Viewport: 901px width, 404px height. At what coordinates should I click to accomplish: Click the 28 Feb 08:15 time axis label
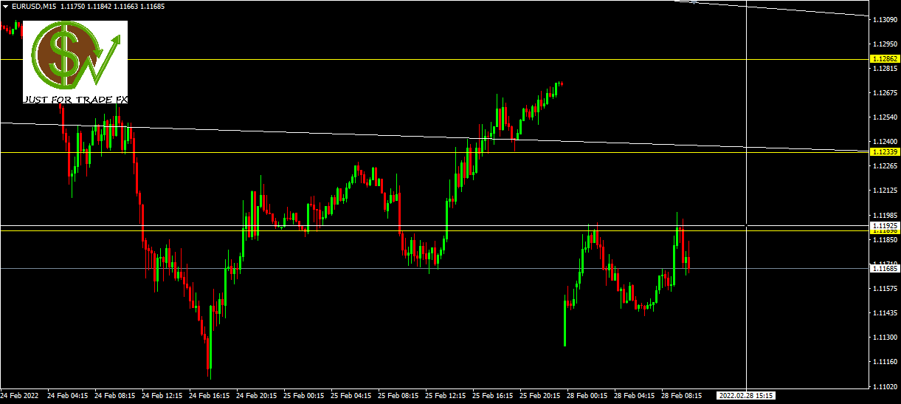[x=680, y=396]
